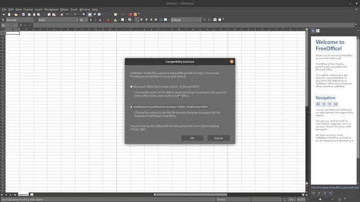
Task: Select cell A1 in the spreadsheet
Action: (12, 33)
